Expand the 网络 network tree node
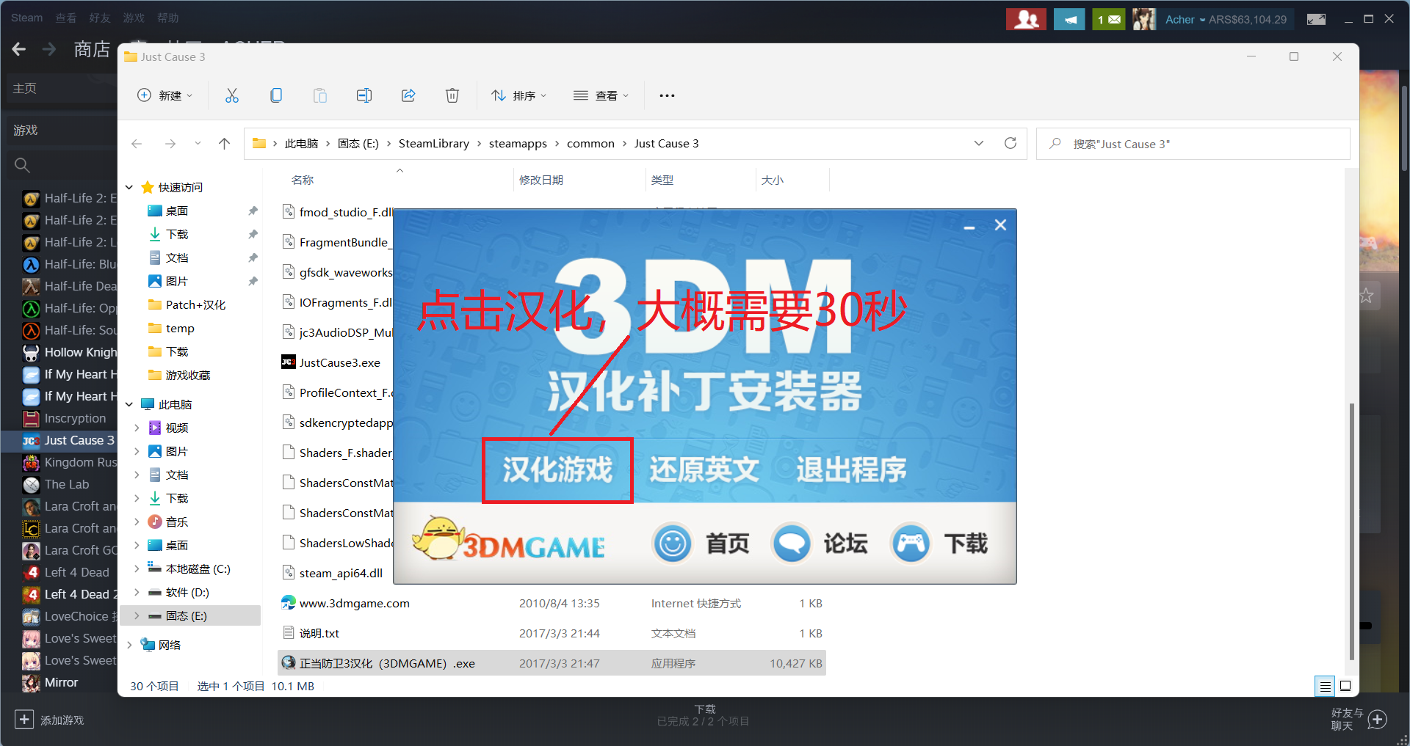Image resolution: width=1410 pixels, height=746 pixels. click(129, 645)
